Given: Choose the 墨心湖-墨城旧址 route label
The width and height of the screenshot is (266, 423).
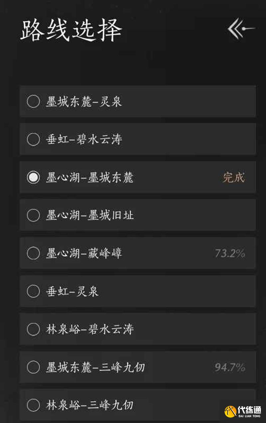Looking at the screenshot, I should (90, 215).
